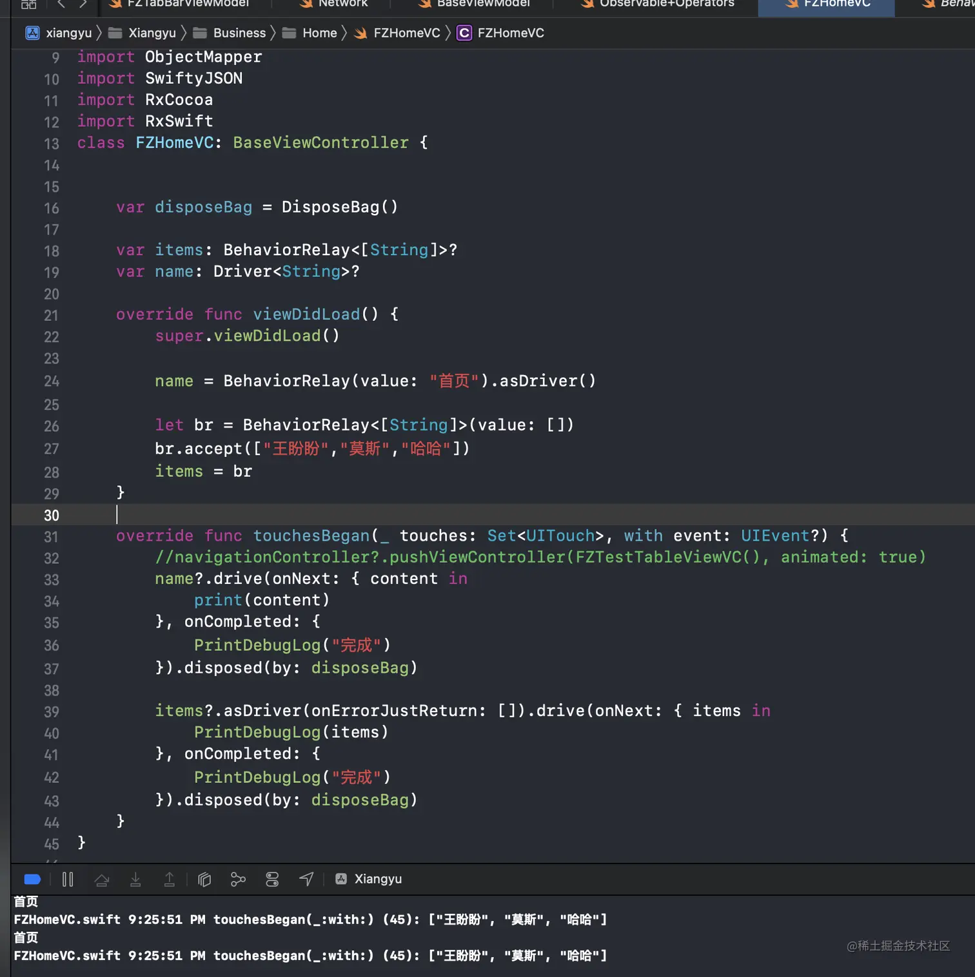Open the Debug Memory Graph tool

[x=238, y=879]
